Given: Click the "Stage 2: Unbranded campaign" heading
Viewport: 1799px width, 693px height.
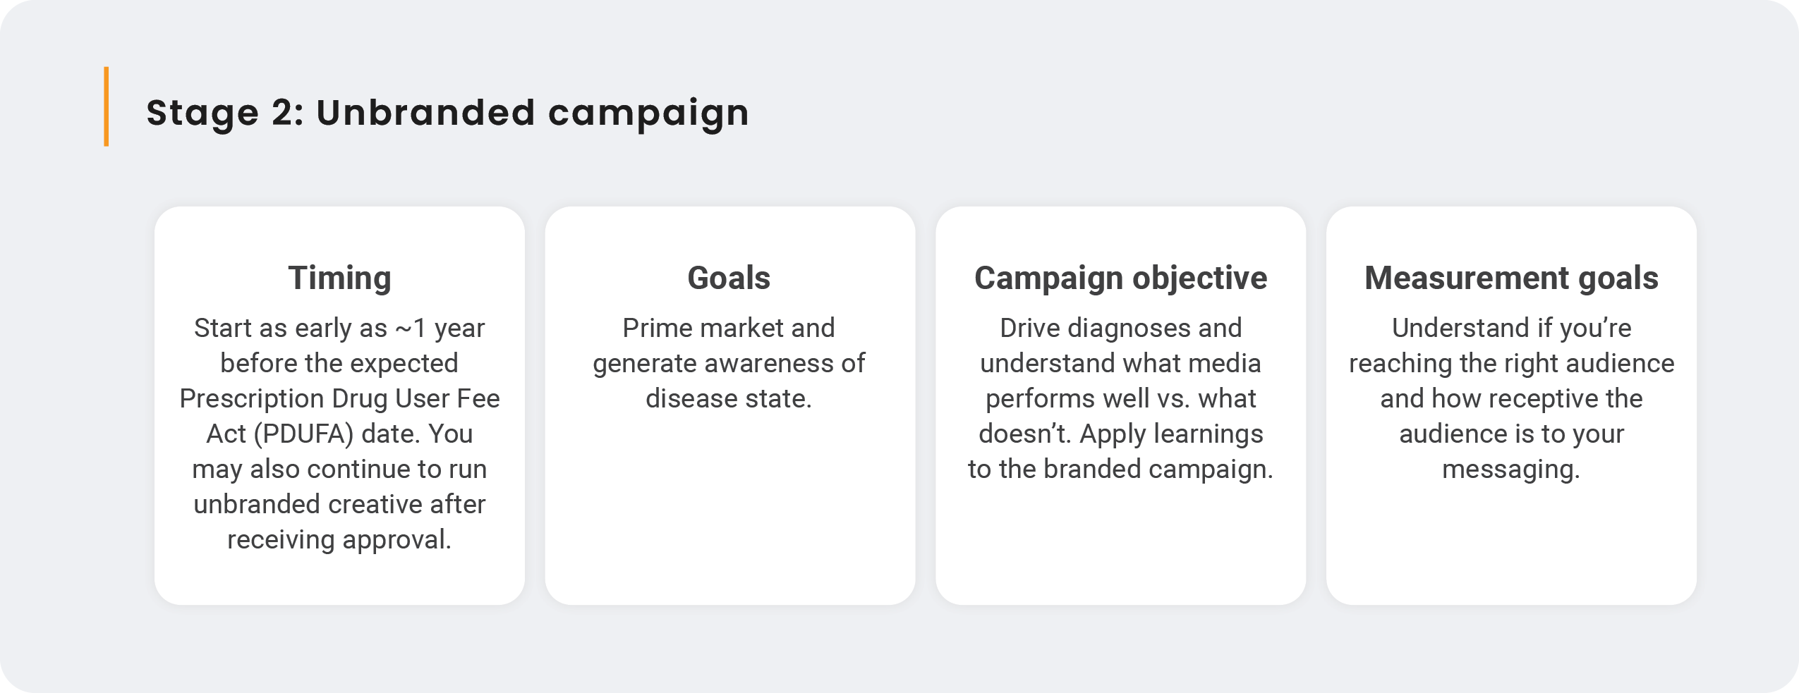Looking at the screenshot, I should [447, 113].
